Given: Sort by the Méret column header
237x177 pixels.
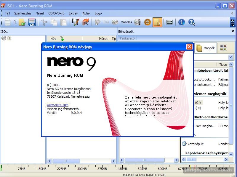Looking at the screenshot, I should (103, 39).
